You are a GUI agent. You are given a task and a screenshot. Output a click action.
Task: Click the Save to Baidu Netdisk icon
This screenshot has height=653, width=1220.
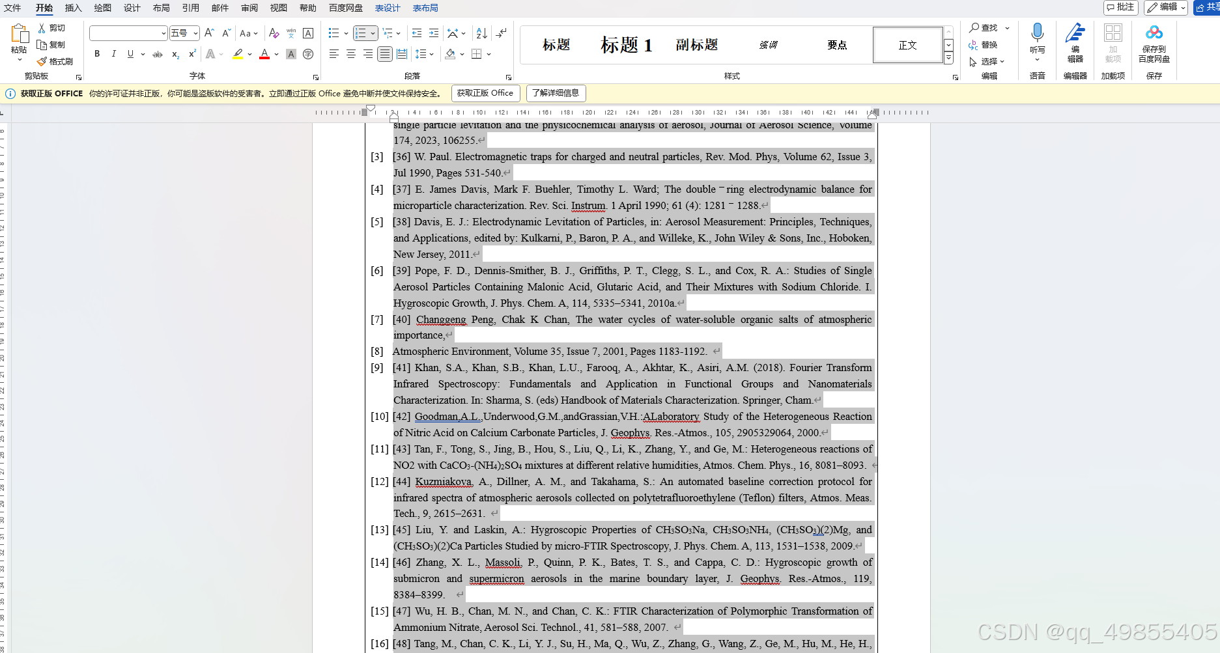pos(1154,33)
